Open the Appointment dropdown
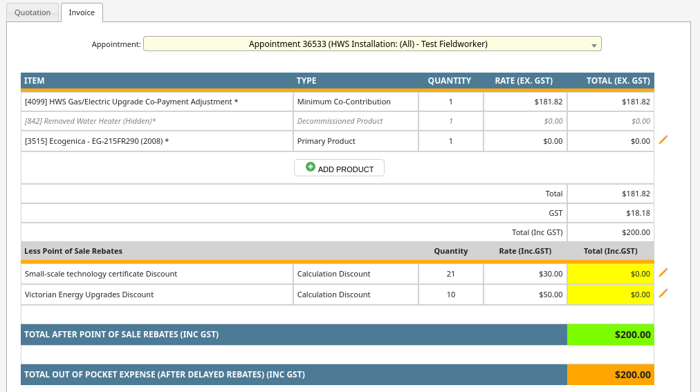The height and width of the screenshot is (392, 700). pos(372,44)
